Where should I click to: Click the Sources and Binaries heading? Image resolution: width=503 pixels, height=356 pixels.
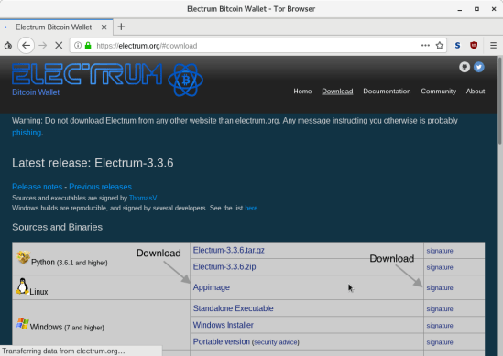click(x=57, y=227)
